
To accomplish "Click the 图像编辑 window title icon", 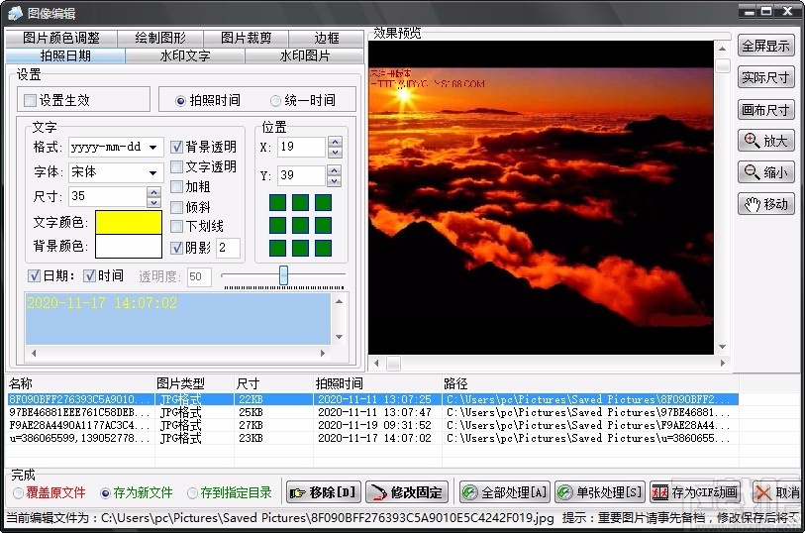I will 16,12.
